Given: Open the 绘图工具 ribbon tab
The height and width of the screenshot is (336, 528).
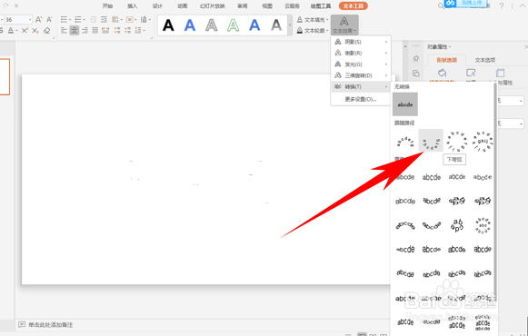Looking at the screenshot, I should point(320,6).
